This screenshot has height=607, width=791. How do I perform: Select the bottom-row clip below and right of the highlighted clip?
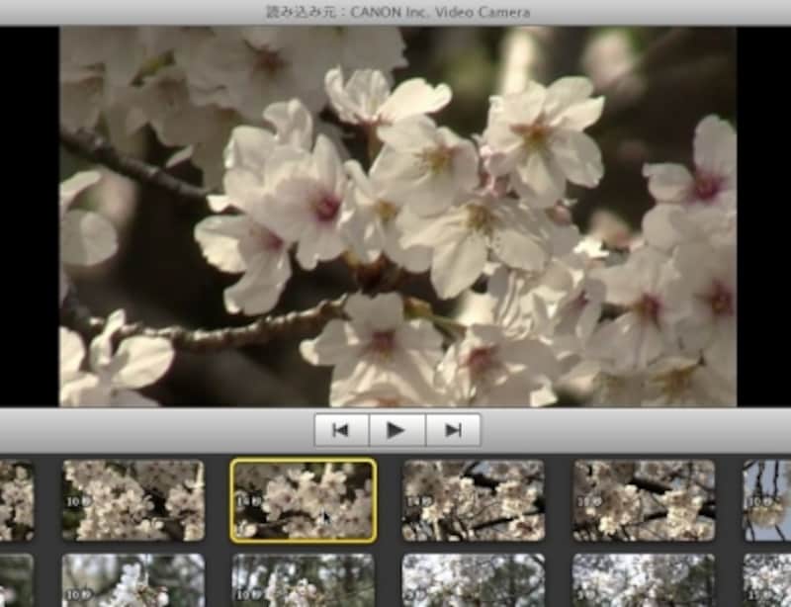pos(474,580)
